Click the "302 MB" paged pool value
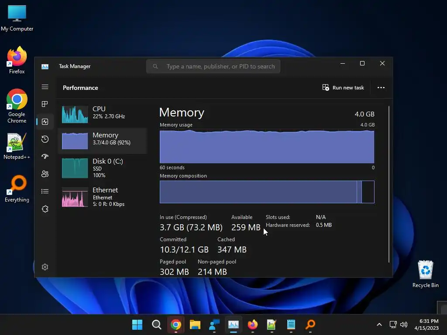 [174, 272]
